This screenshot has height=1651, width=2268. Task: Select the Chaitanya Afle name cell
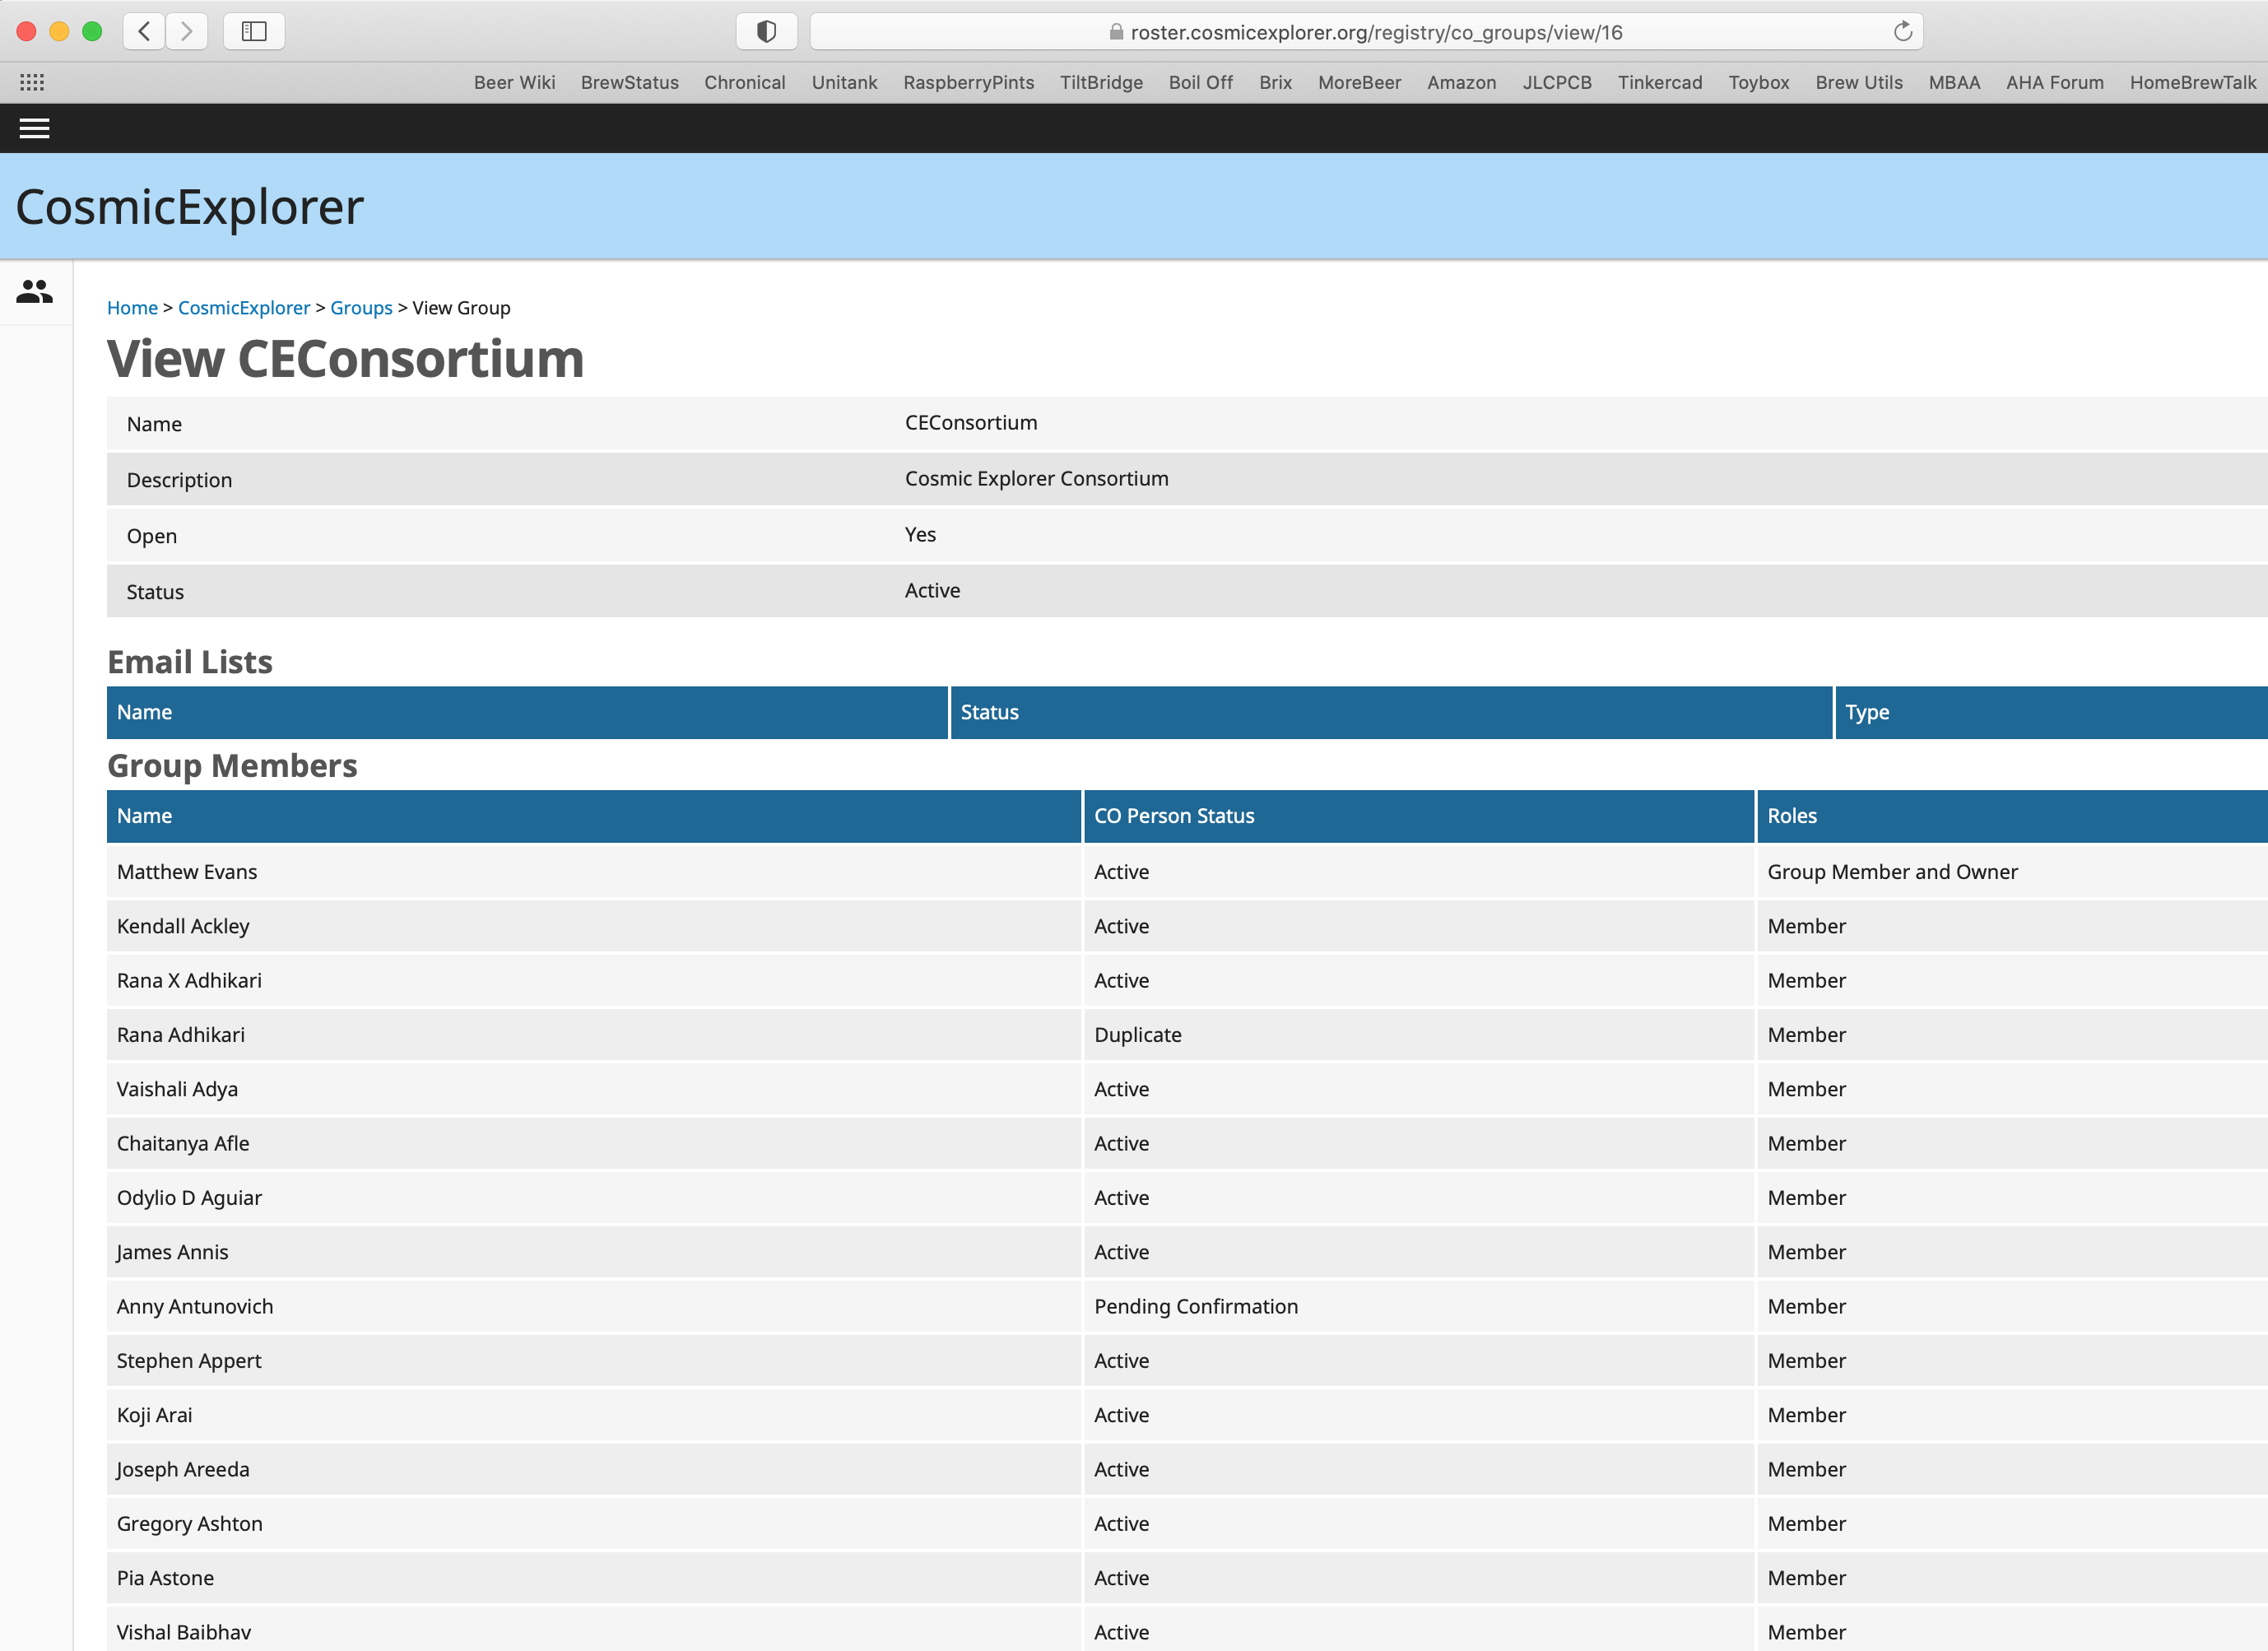[x=594, y=1143]
